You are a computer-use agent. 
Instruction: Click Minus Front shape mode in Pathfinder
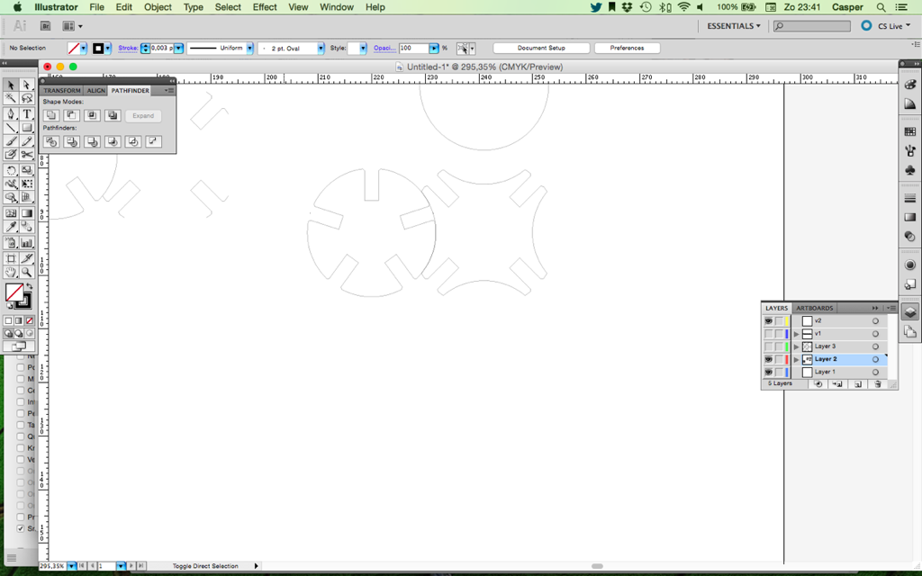tap(72, 115)
